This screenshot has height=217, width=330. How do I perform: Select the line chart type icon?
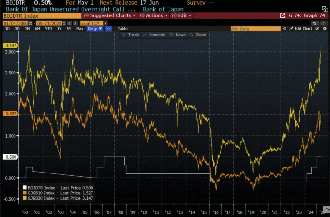(x=108, y=29)
